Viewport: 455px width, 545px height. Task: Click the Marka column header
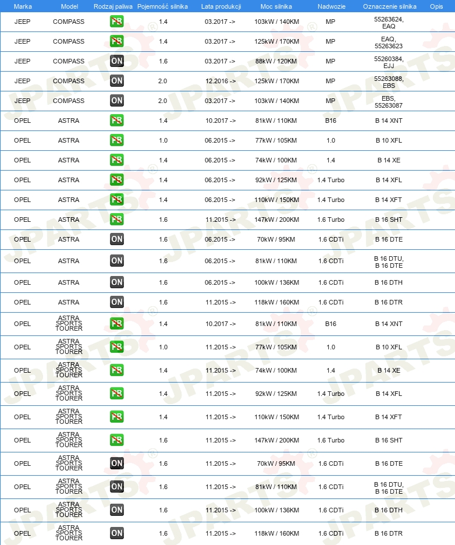coord(23,6)
